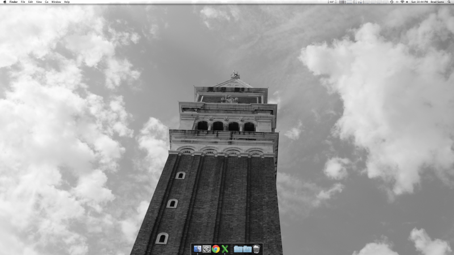
Task: Launch System Preferences from the Dock
Action: [207, 249]
